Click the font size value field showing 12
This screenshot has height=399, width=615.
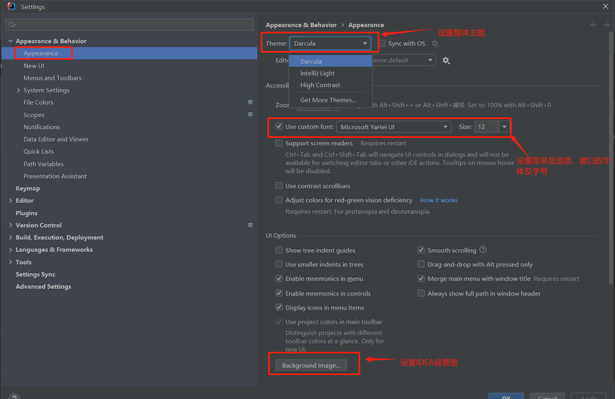point(487,127)
